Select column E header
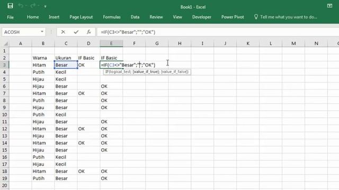The image size is (339, 190). click(111, 43)
